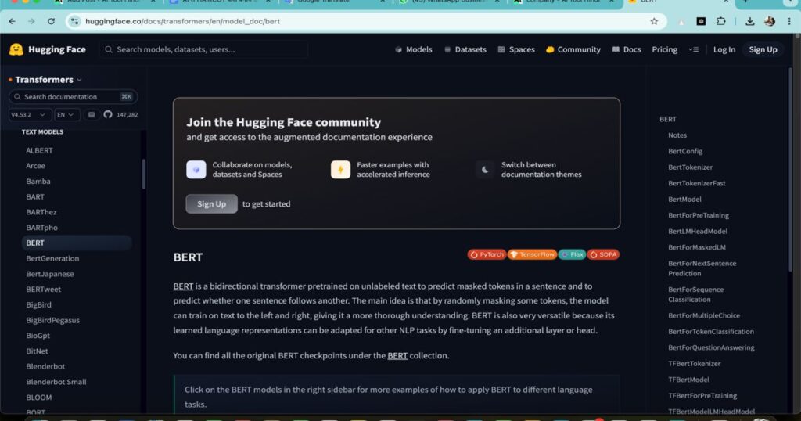The image size is (801, 421).
Task: Open the v4.53.2 version dropdown
Action: tap(29, 114)
